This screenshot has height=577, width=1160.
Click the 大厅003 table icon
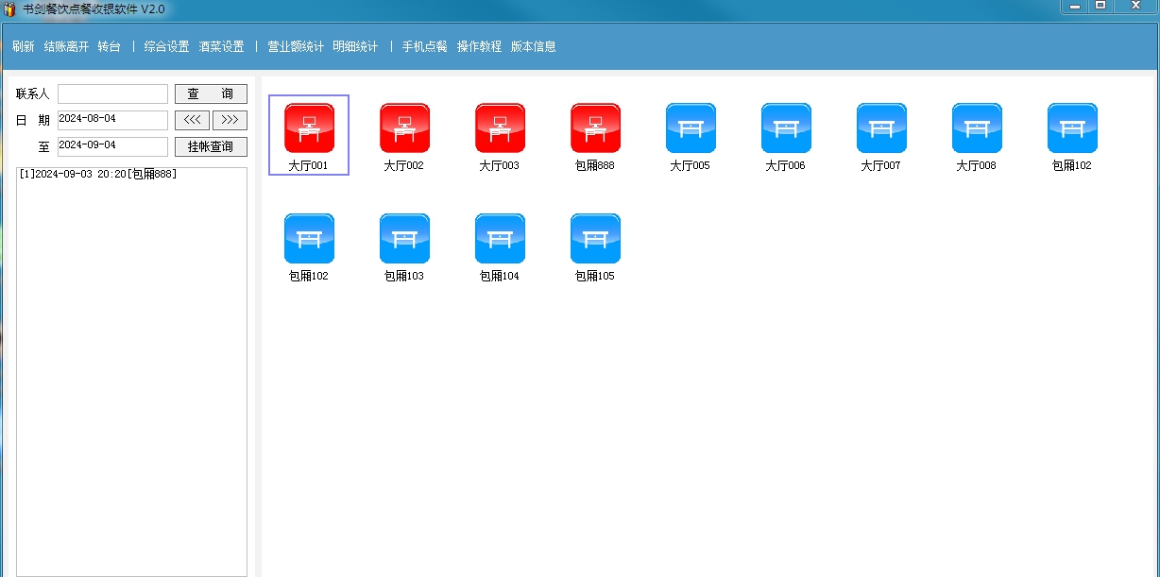coord(500,128)
